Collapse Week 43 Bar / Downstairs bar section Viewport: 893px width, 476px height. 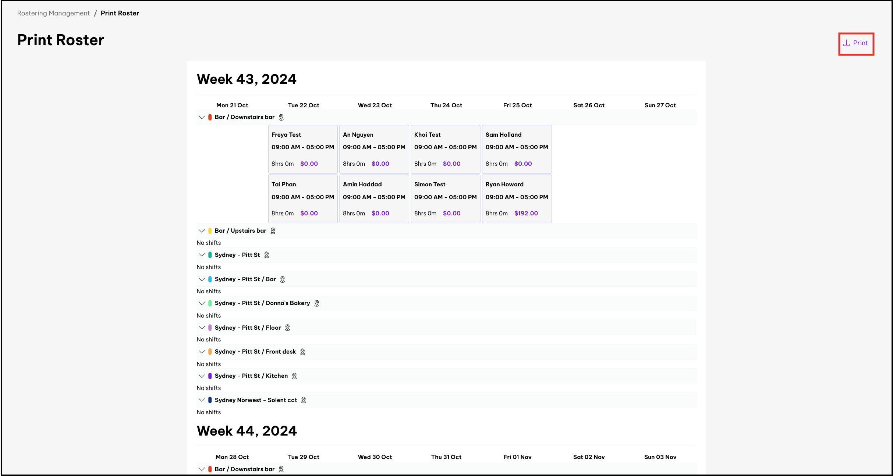click(202, 117)
